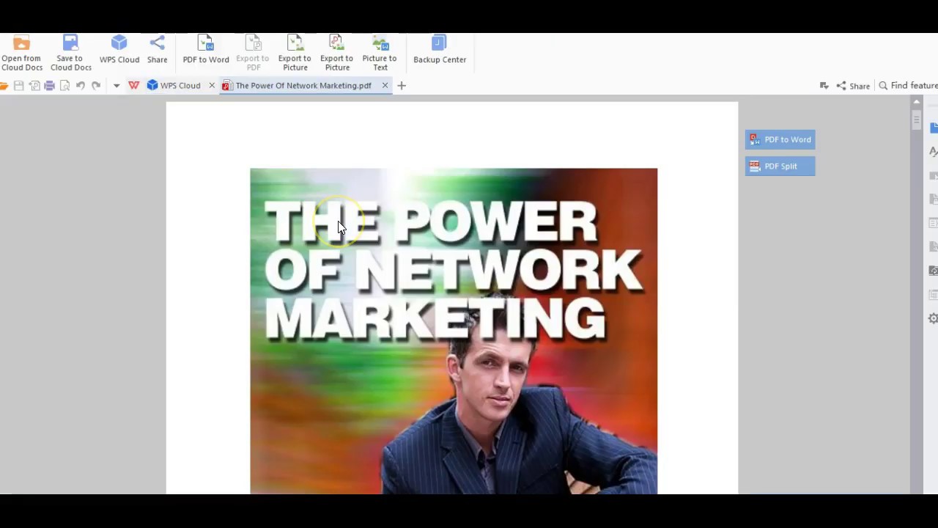Image resolution: width=938 pixels, height=528 pixels.
Task: Click the ribbon collapse icon beside Share
Action: pyautogui.click(x=824, y=86)
